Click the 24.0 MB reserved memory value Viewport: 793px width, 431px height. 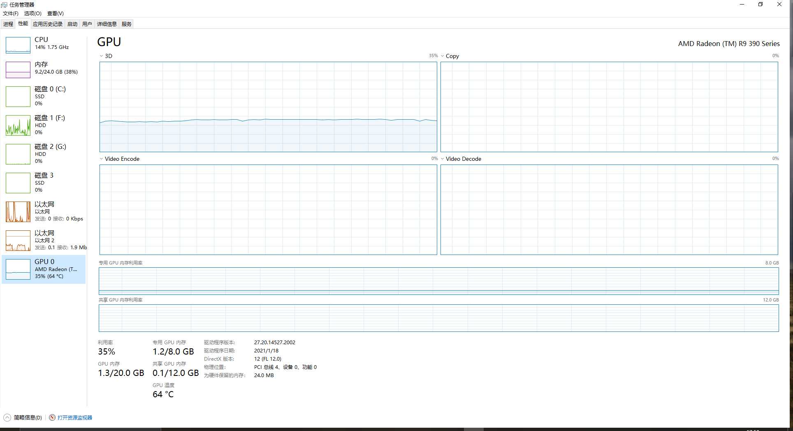[x=264, y=375]
